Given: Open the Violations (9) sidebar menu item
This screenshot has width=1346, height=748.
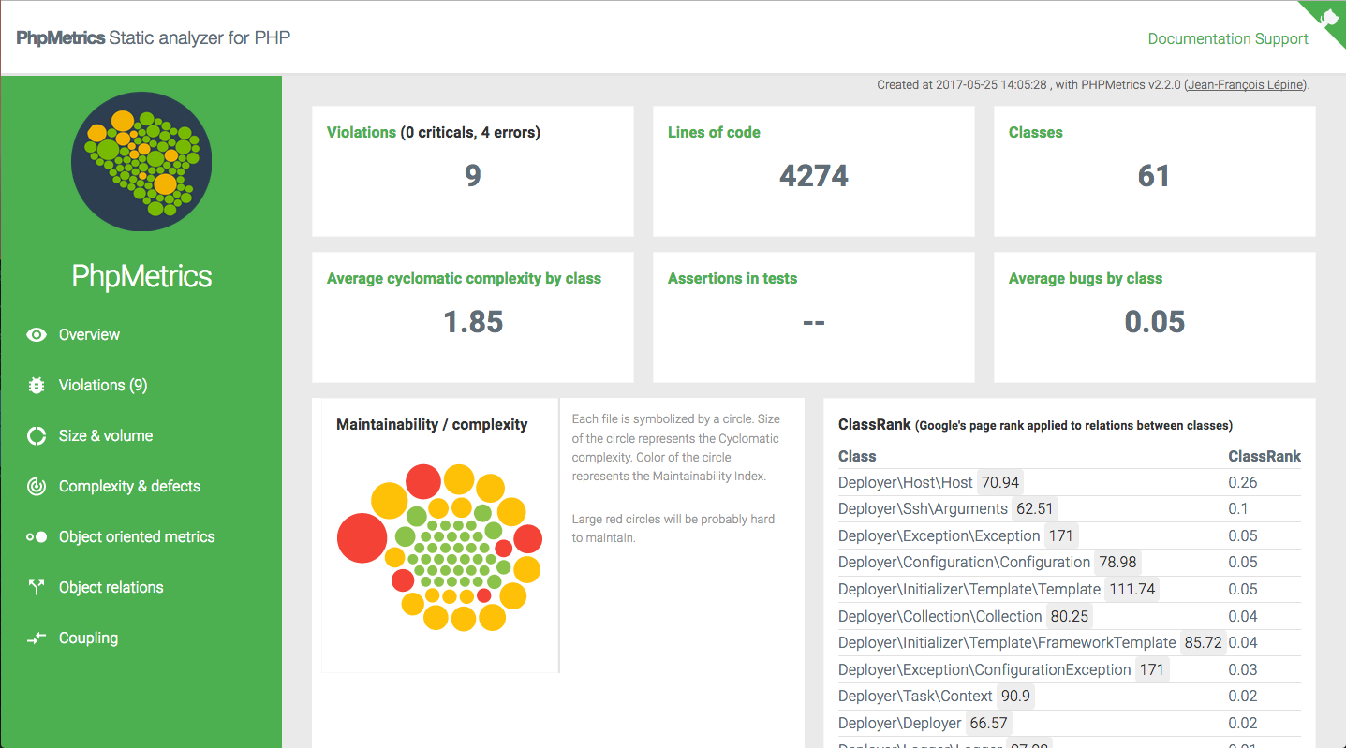Looking at the screenshot, I should pyautogui.click(x=103, y=386).
